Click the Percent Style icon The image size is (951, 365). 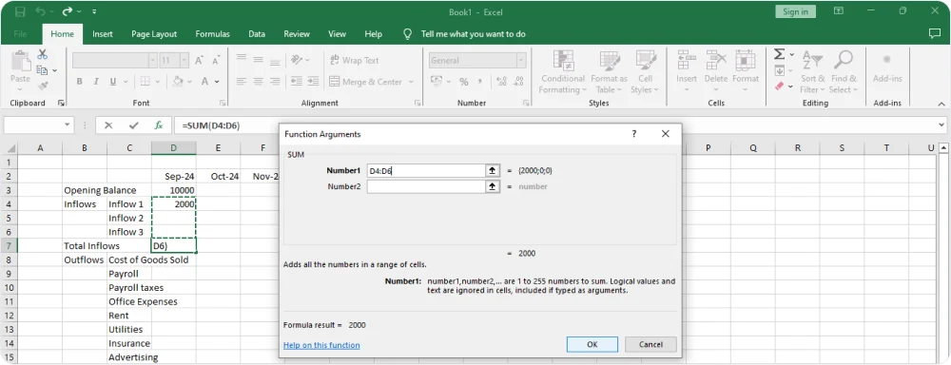(464, 81)
